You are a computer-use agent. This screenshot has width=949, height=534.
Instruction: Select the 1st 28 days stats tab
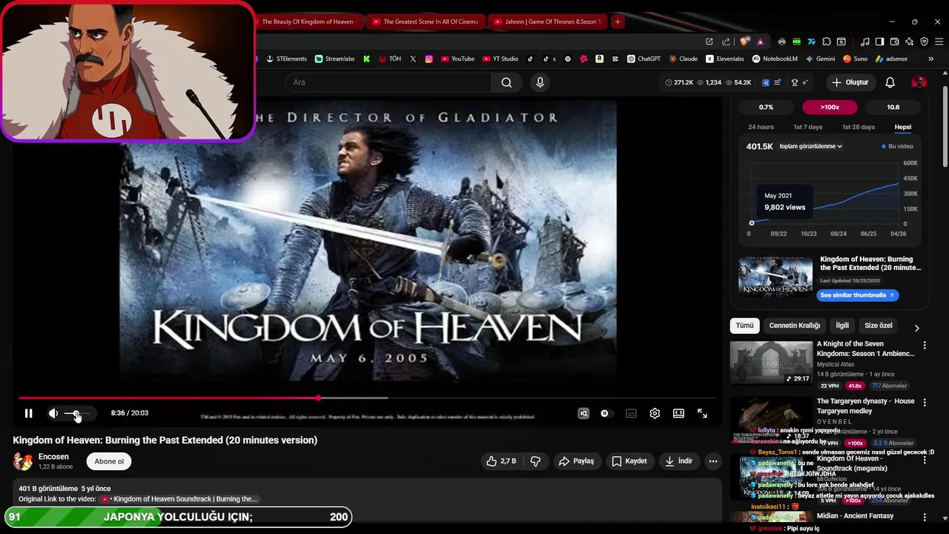(858, 127)
